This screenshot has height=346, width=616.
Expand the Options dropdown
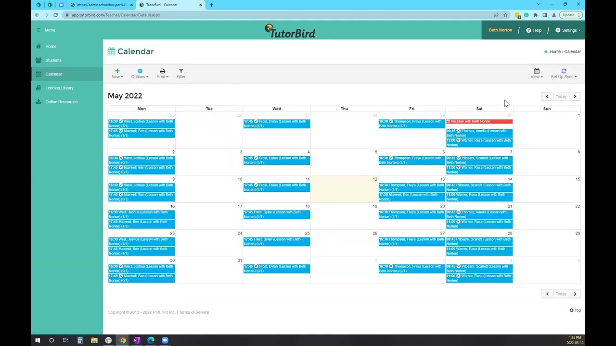tap(140, 74)
